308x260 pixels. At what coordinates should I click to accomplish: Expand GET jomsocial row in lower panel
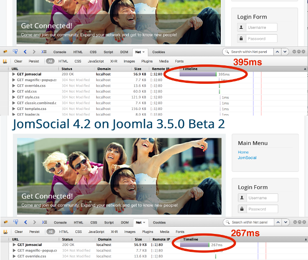pos(14,245)
